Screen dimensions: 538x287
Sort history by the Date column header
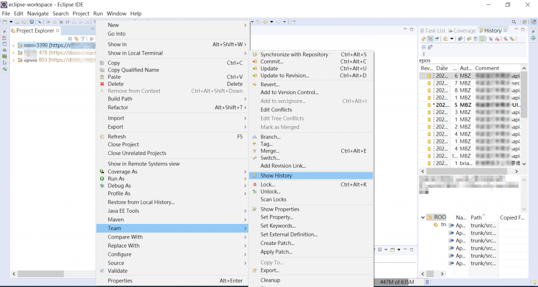coord(442,68)
